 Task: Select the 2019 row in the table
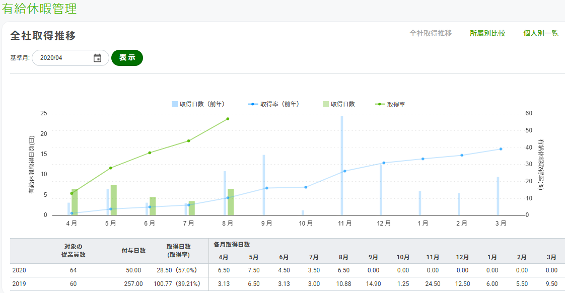288,284
